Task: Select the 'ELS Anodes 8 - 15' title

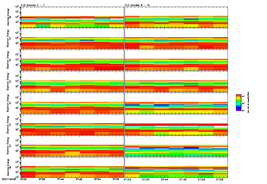Action: (x=137, y=5)
